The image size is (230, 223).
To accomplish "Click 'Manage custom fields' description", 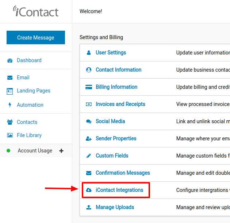I will coord(203,156).
